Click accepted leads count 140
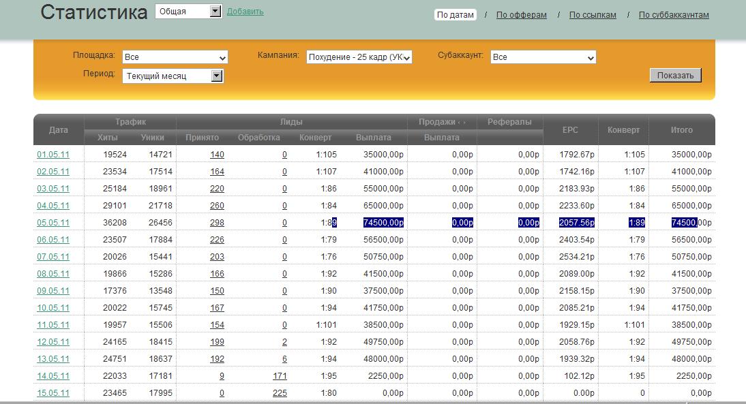 (217, 155)
